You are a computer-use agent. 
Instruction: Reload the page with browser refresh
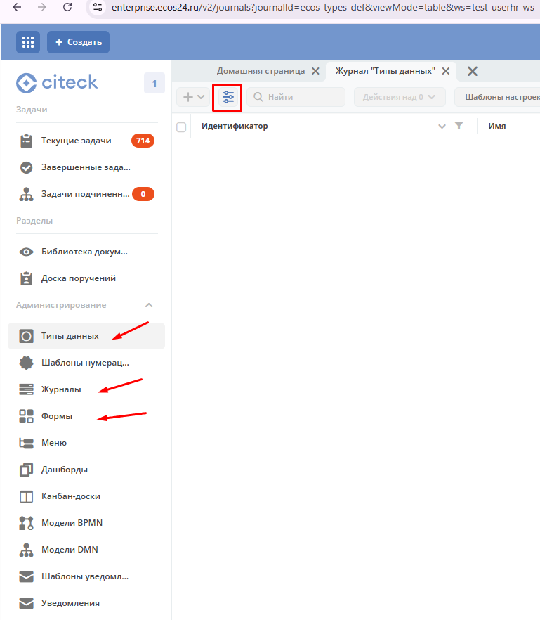(67, 8)
